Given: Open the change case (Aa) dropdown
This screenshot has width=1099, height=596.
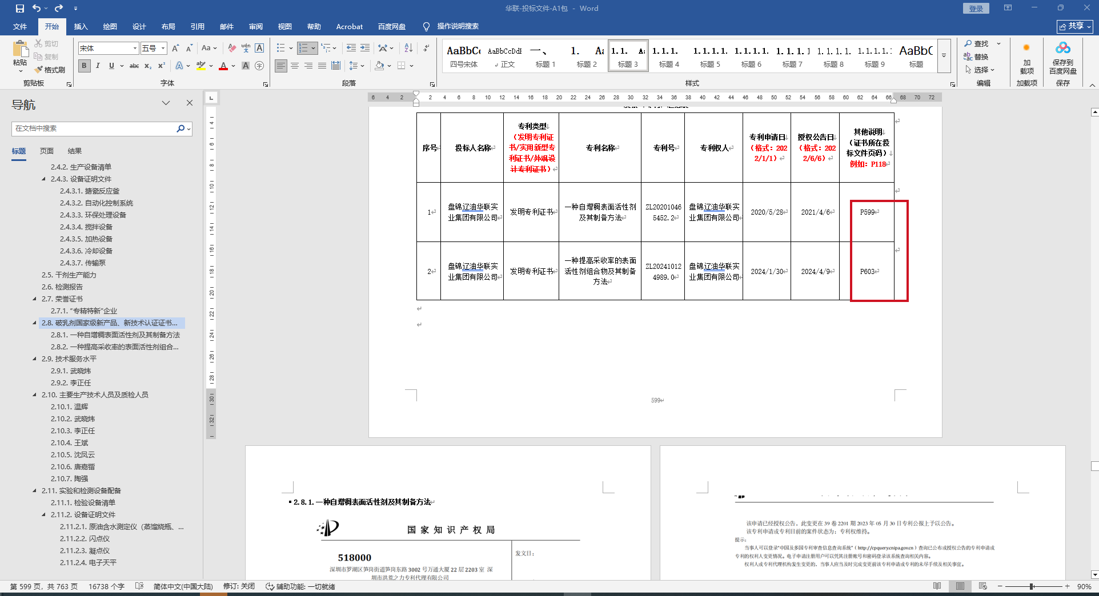Looking at the screenshot, I should click(209, 49).
